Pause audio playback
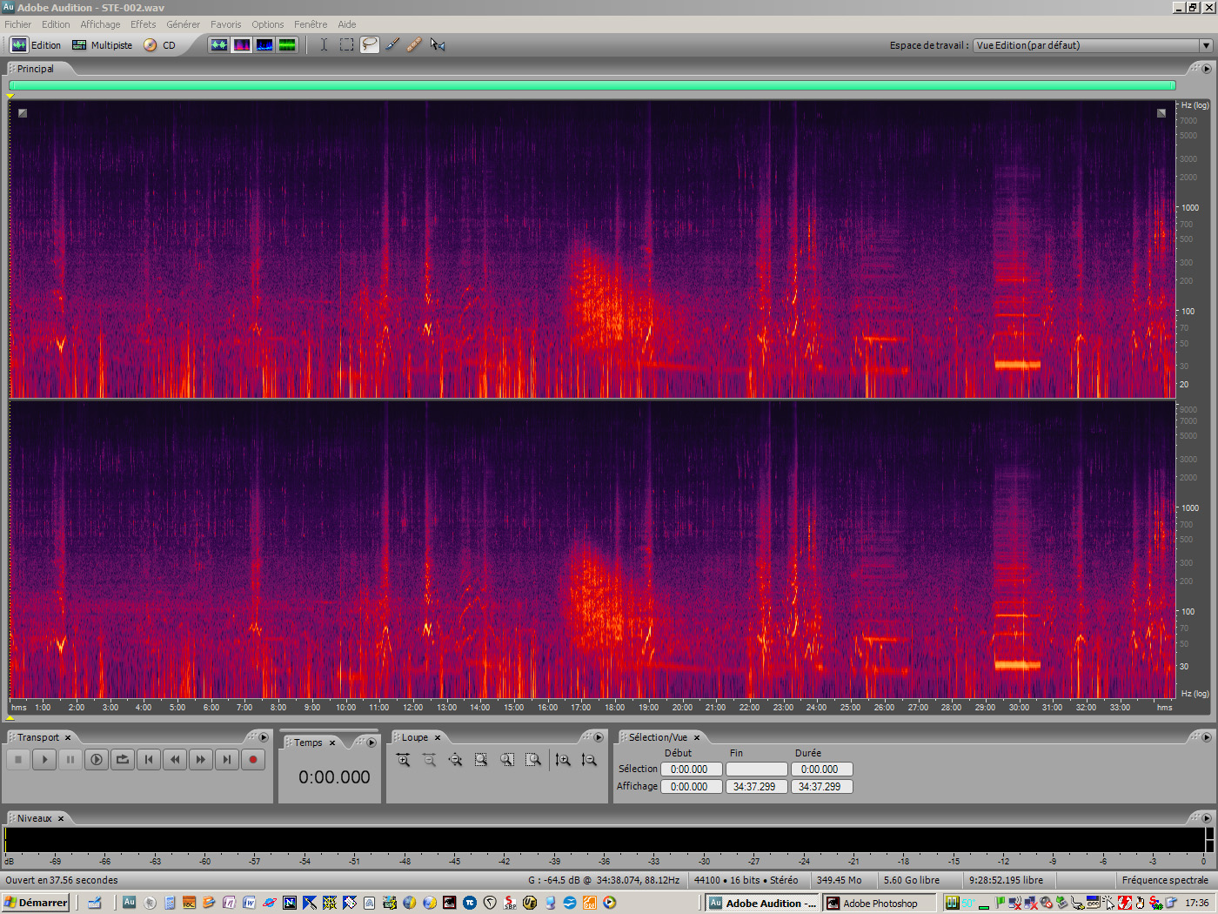This screenshot has height=914, width=1218. pos(70,759)
